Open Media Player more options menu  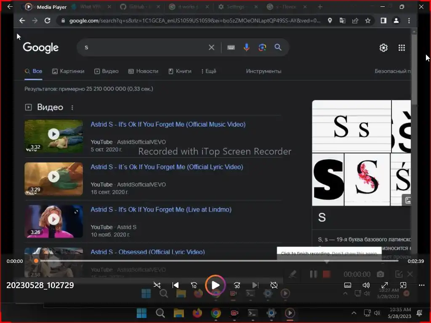coord(422,285)
